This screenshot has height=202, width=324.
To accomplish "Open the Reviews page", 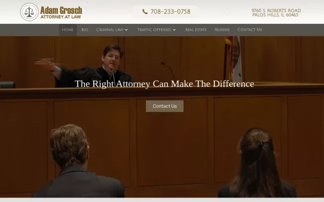I will (x=222, y=30).
